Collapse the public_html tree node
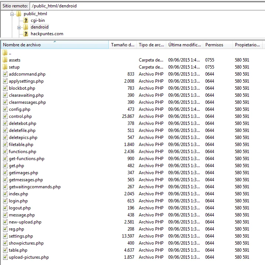The height and width of the screenshot is (265, 265). tap(12, 14)
